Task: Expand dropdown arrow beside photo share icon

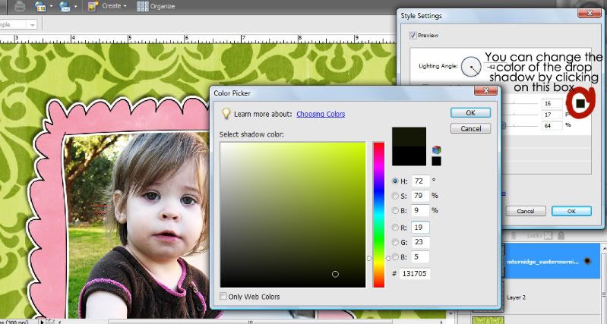Action: pyautogui.click(x=51, y=7)
